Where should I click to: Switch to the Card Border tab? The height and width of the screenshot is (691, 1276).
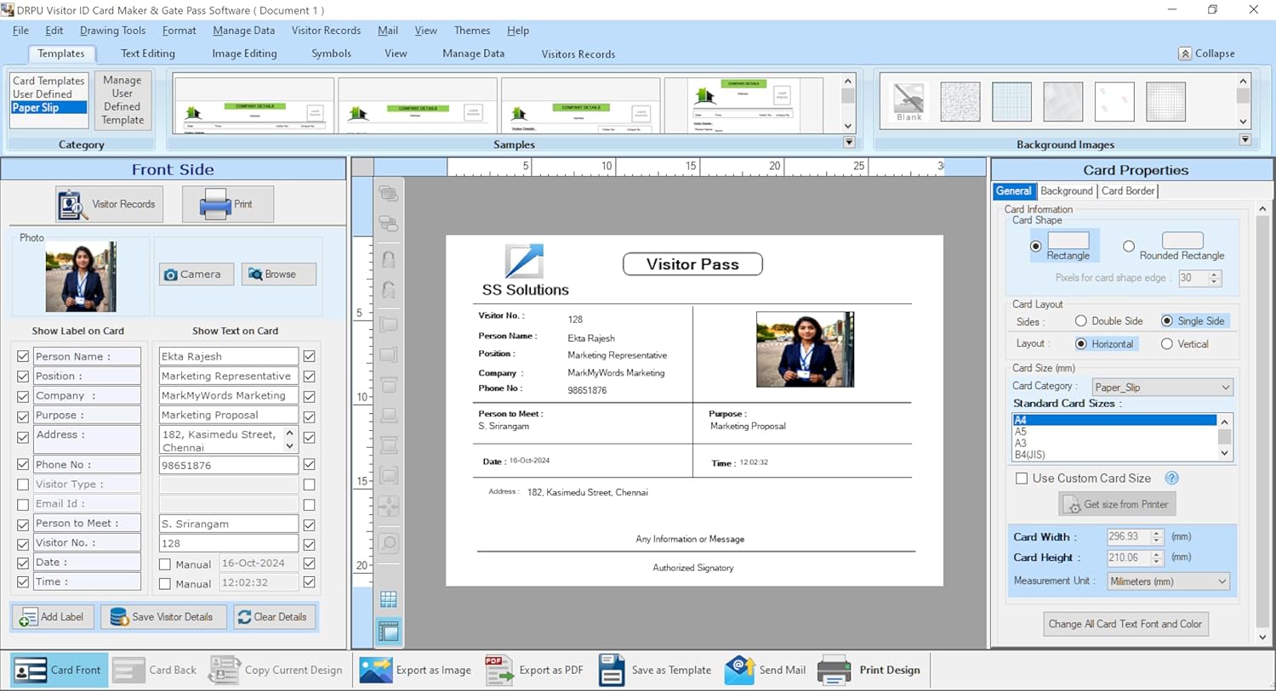(x=1128, y=191)
